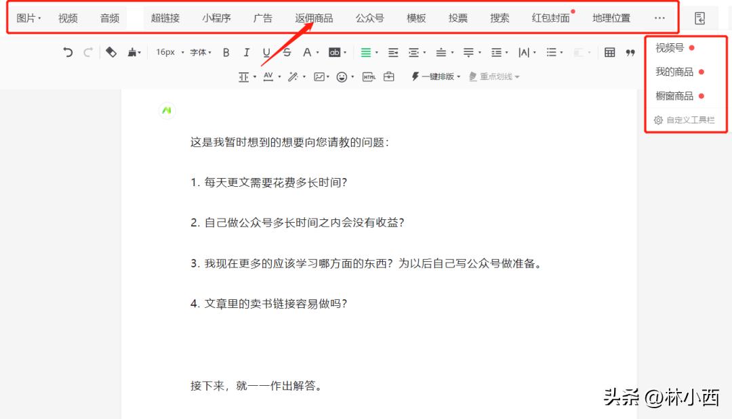Insert a blockquote with the quote icon
Image resolution: width=732 pixels, height=419 pixels.
point(630,52)
